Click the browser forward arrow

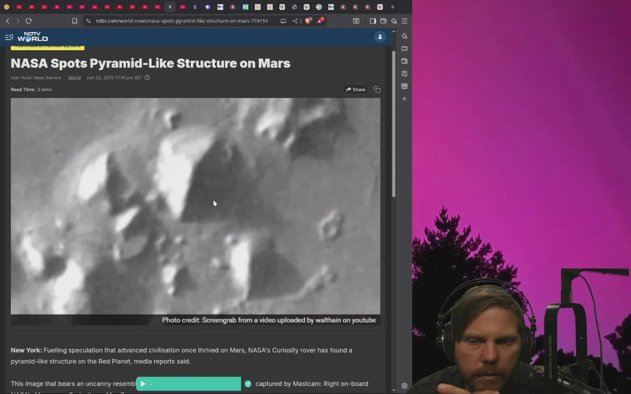click(x=18, y=21)
